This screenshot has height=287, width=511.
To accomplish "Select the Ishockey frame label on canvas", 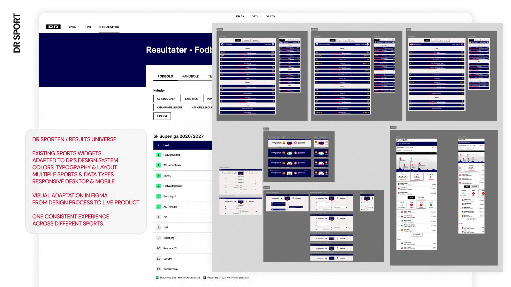I will point(315,29).
